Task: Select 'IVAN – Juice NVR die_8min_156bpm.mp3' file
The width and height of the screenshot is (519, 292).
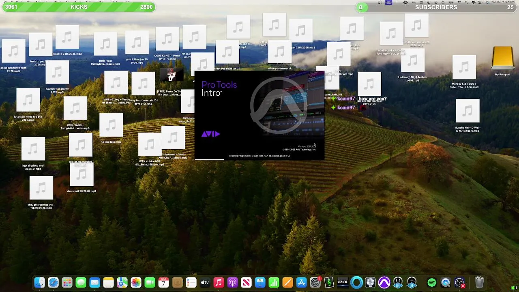Action: [x=150, y=145]
